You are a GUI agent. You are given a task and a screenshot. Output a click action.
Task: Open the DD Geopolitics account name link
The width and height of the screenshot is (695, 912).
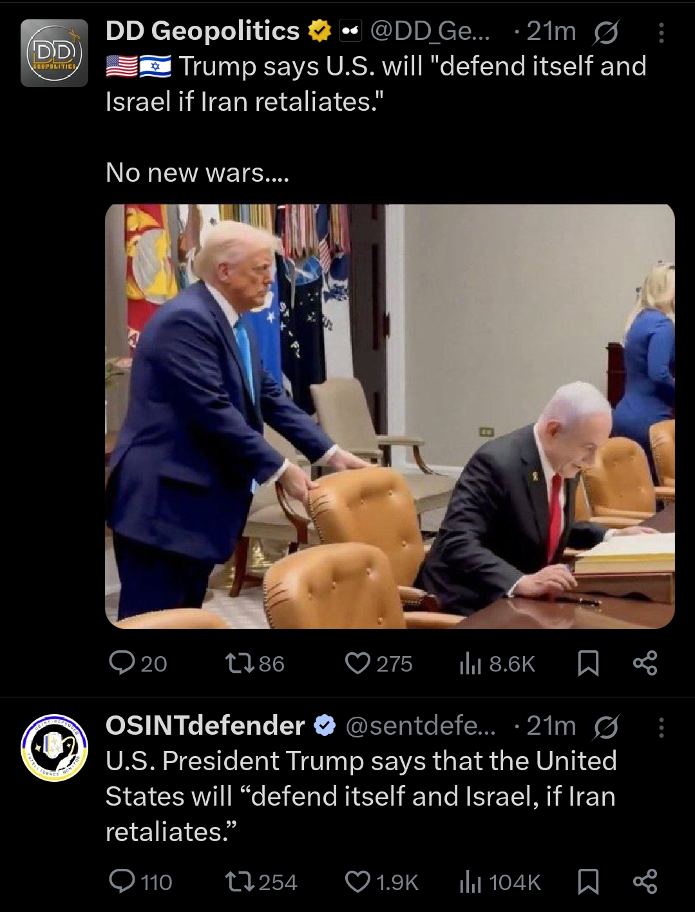(x=202, y=31)
